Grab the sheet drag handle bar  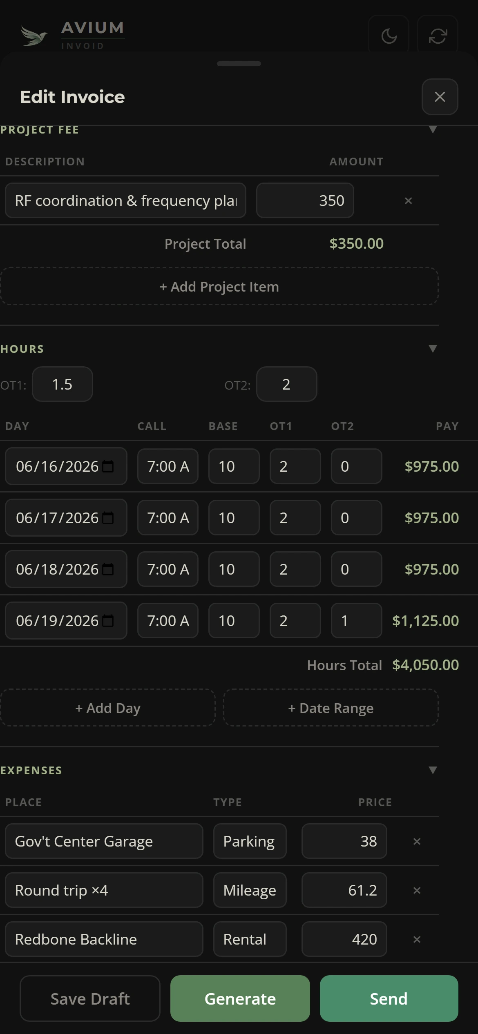(x=239, y=64)
